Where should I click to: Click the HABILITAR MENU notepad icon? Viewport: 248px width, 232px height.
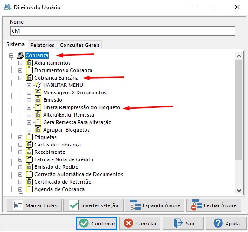(x=38, y=85)
